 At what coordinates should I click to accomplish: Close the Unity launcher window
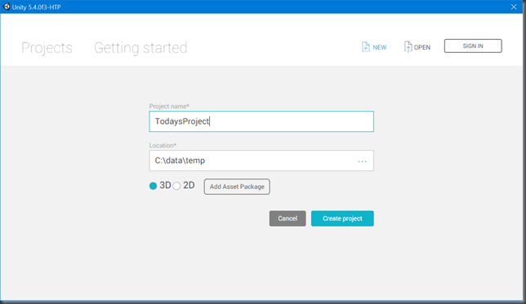click(514, 7)
